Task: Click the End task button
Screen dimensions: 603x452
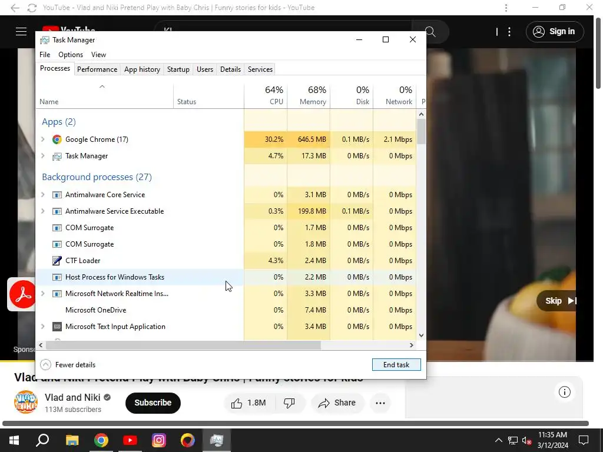Action: (x=396, y=365)
